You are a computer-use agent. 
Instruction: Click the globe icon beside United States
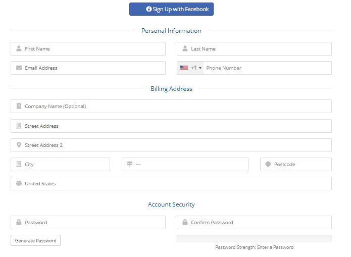pyautogui.click(x=19, y=183)
